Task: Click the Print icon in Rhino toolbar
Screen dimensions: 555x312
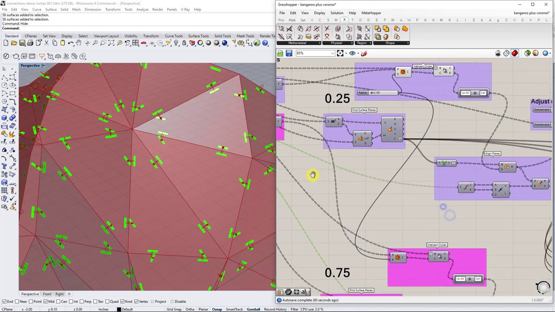Action: click(x=30, y=43)
